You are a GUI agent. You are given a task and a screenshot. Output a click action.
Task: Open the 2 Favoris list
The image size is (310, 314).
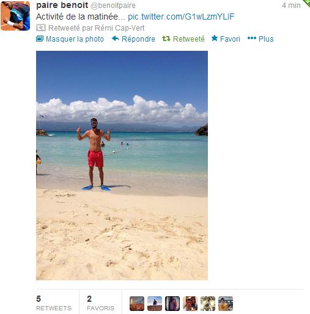(x=100, y=303)
